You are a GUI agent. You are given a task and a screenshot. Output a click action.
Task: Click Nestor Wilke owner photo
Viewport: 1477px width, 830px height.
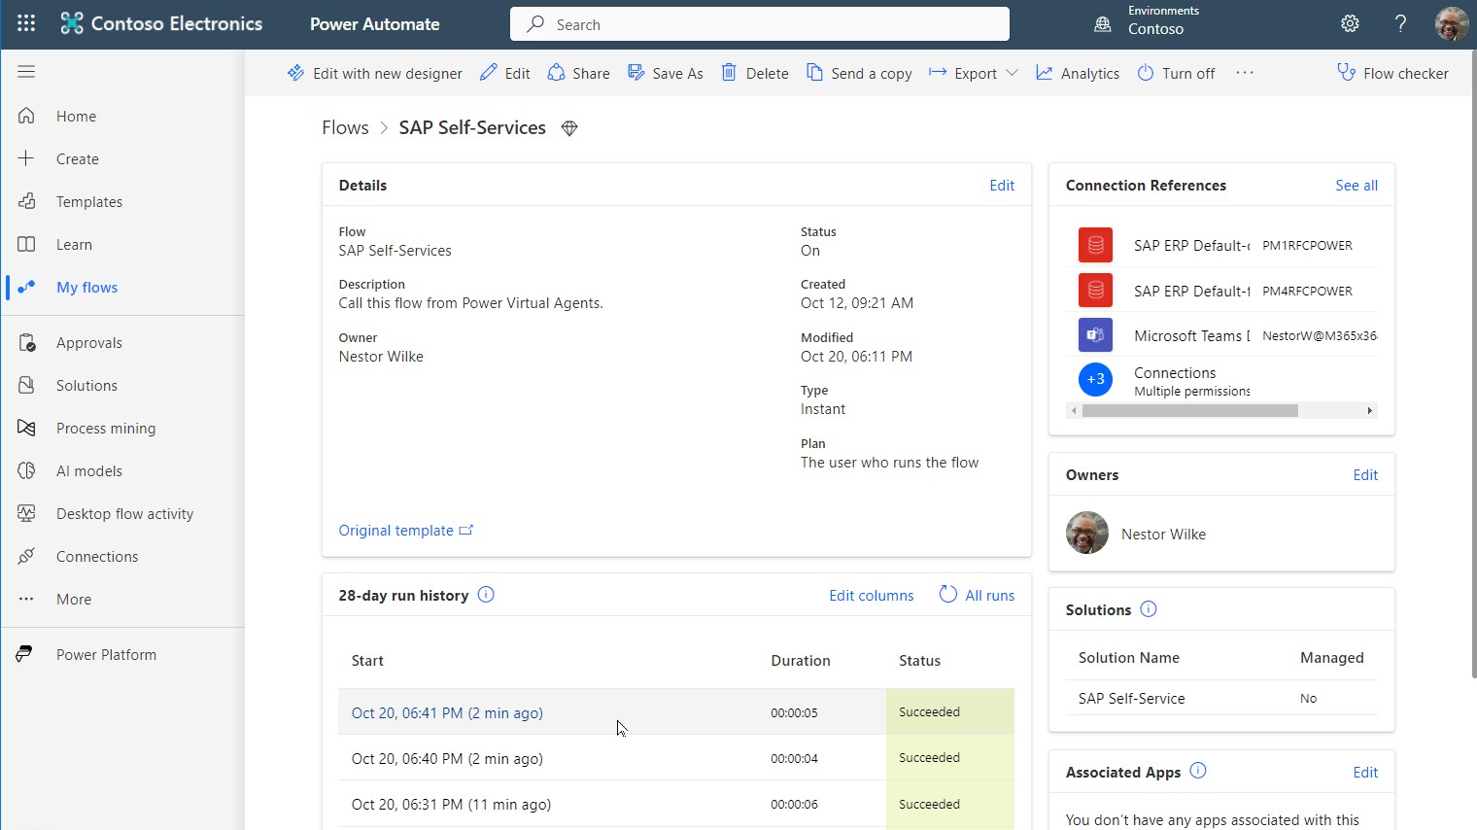click(1087, 533)
